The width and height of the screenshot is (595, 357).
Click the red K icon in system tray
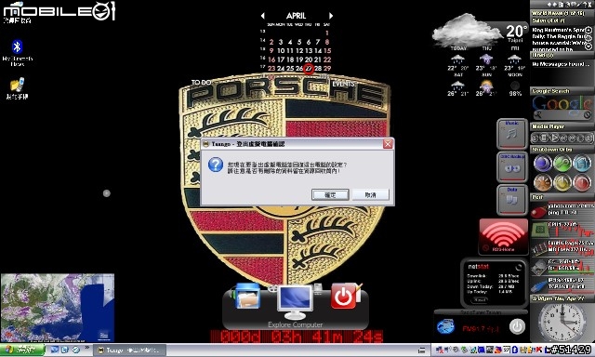pyautogui.click(x=539, y=350)
